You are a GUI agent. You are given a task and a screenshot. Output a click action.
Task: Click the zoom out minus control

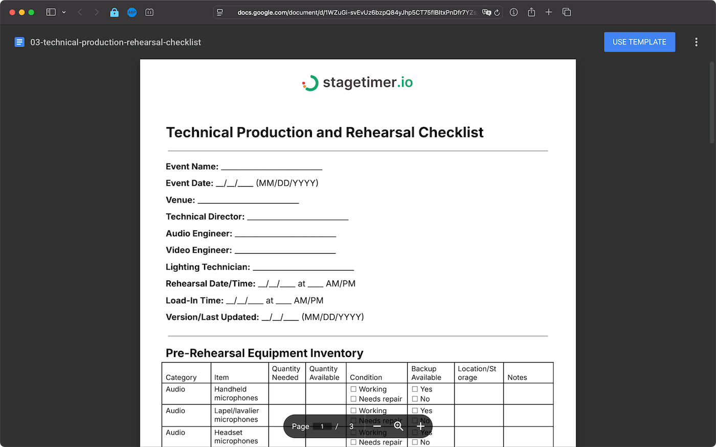pos(376,426)
